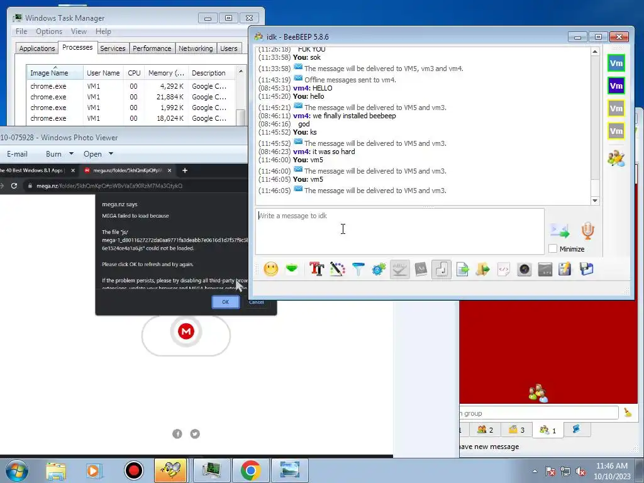Image resolution: width=644 pixels, height=483 pixels.
Task: Click the edit group members icon
Action: (x=616, y=158)
